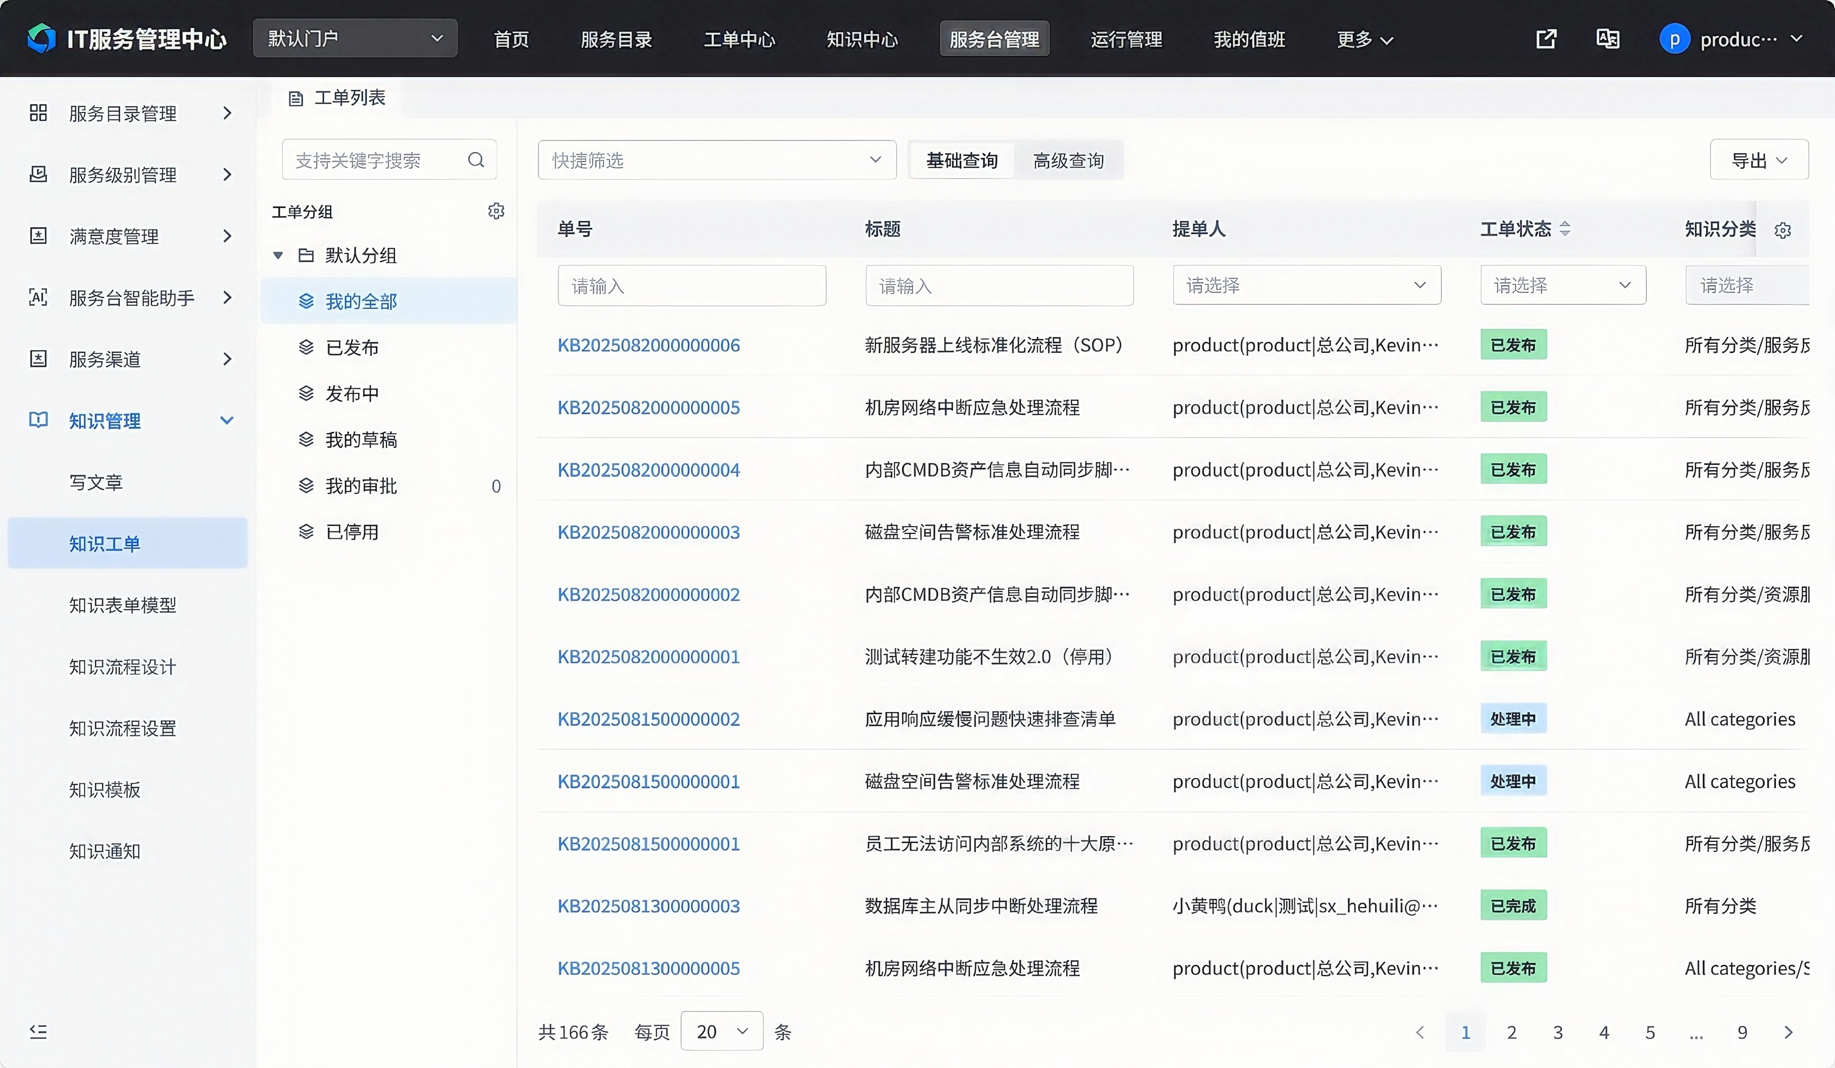Expand the 导出 export dropdown button
The image size is (1835, 1068).
coord(1759,159)
